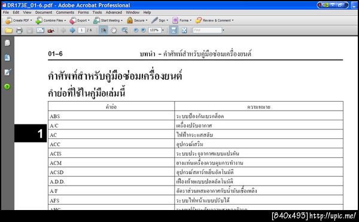Open the Advanced menu

pyautogui.click(x=114, y=13)
